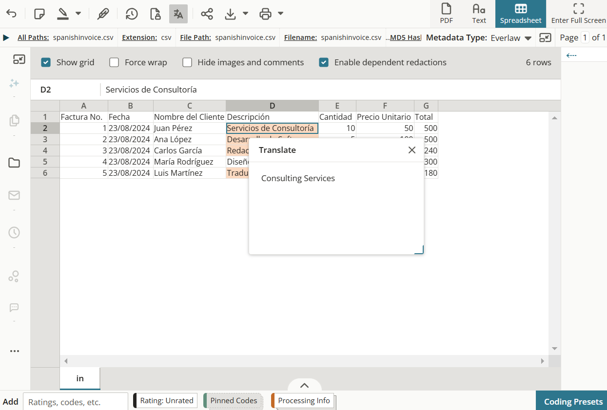Viewport: 607px width, 410px height.
Task: Click the horizontal scrollbar left arrow
Action: click(66, 361)
